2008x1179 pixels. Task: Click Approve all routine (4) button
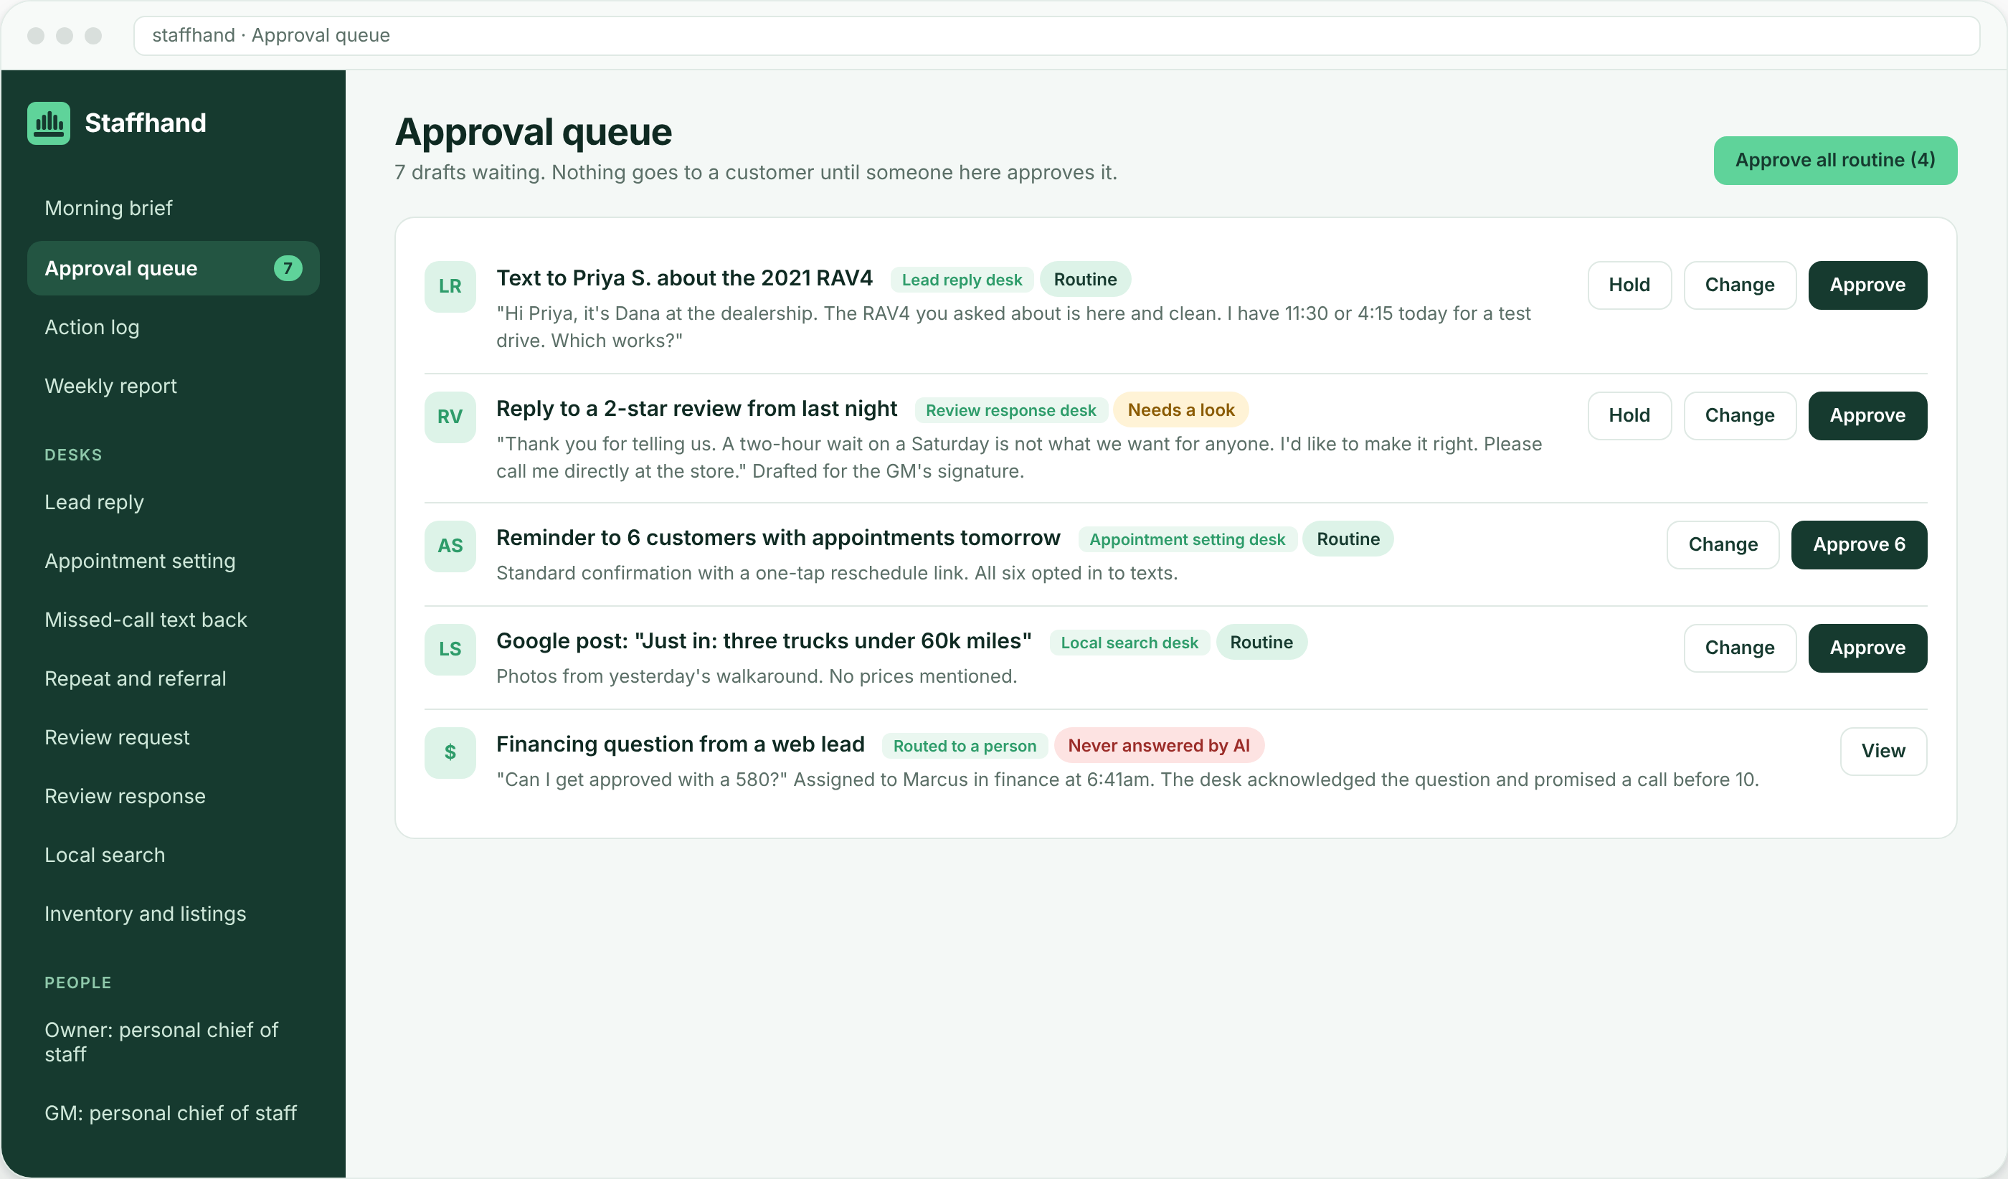click(1835, 160)
